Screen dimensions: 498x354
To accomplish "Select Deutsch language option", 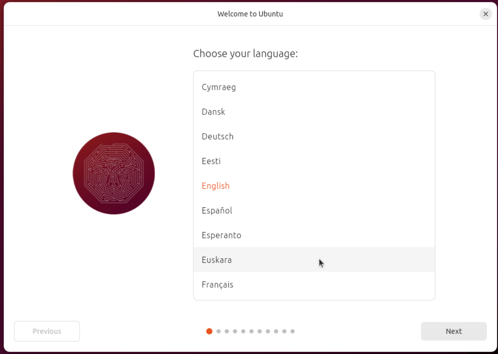I will (x=218, y=137).
